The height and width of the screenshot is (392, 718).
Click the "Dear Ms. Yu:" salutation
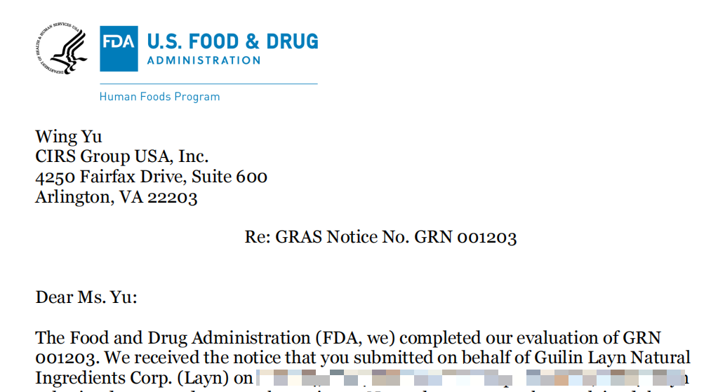86,297
